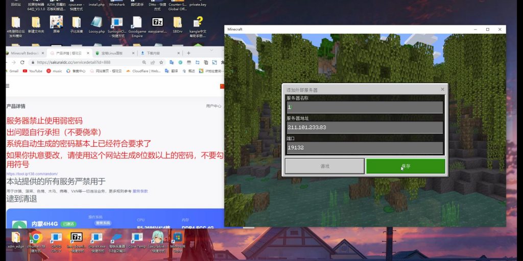Open the SBDrv desktop folder
The image size is (523, 261).
(x=177, y=24)
